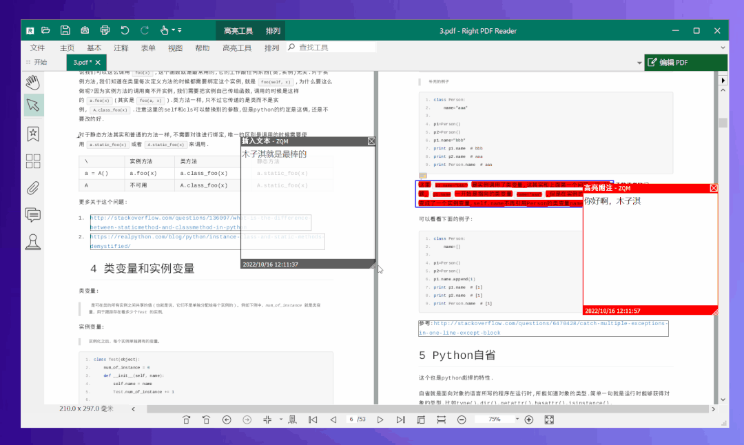744x445 pixels.
Task: Undo the last action
Action: 125,30
